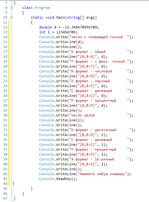Click line number 47 in the gutter
The image size is (149, 202).
5,199
